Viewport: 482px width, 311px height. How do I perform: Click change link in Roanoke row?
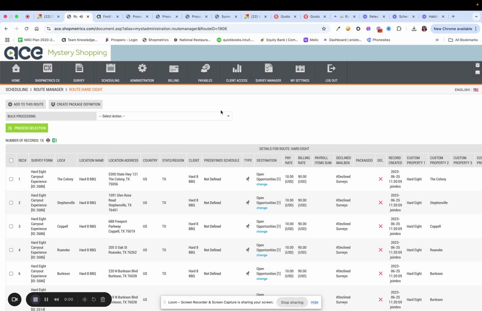tap(262, 255)
